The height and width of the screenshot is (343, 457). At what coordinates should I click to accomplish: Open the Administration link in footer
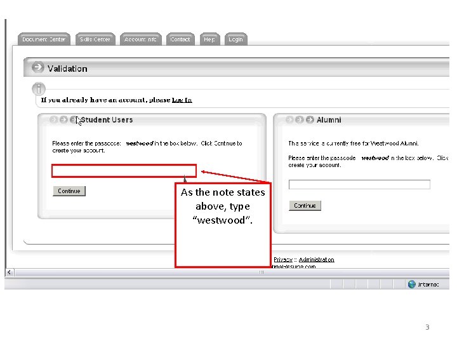pos(317,259)
